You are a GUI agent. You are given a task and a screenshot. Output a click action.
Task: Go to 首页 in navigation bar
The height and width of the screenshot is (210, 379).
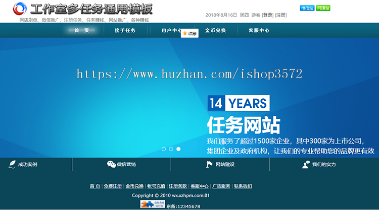pos(82,30)
